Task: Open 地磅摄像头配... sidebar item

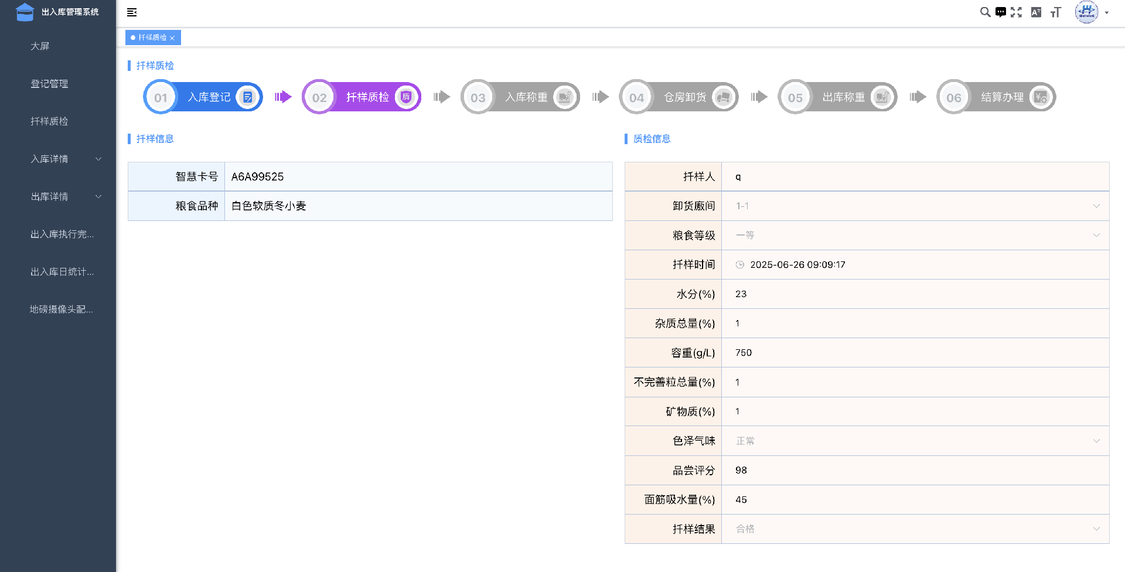Action: coord(58,309)
